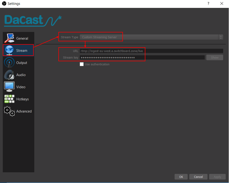Click the Hotkeys keyboard icon

9,99
